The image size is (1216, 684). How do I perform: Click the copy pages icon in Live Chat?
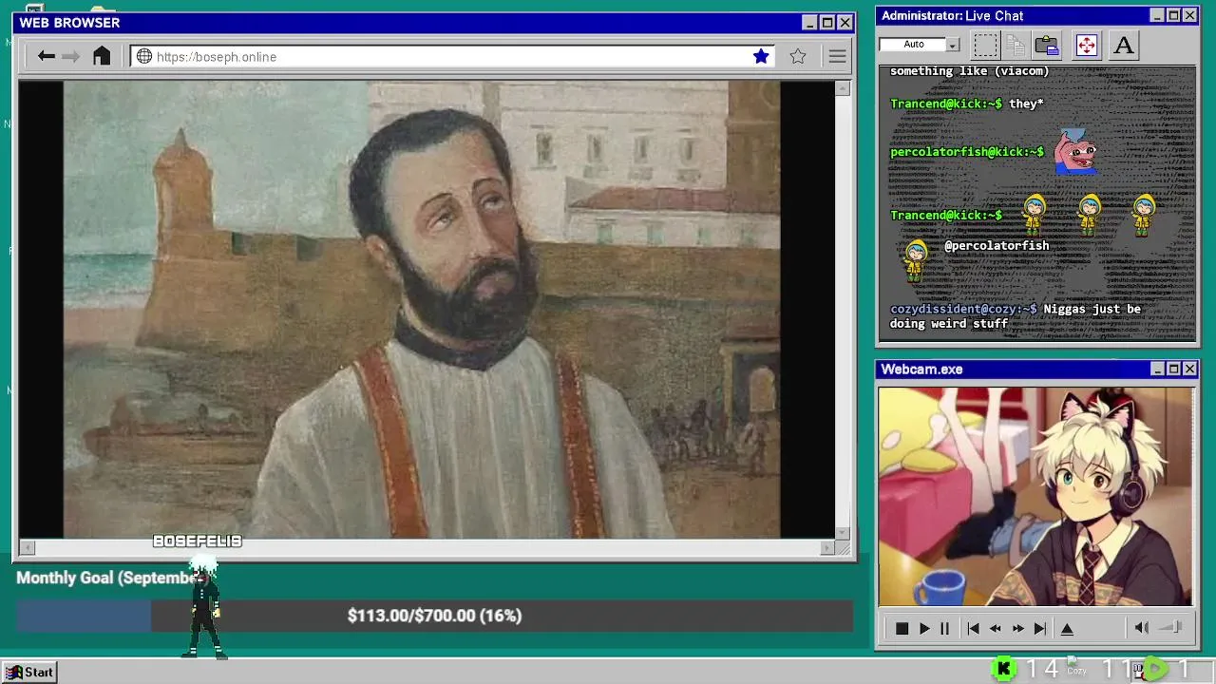tap(1016, 45)
